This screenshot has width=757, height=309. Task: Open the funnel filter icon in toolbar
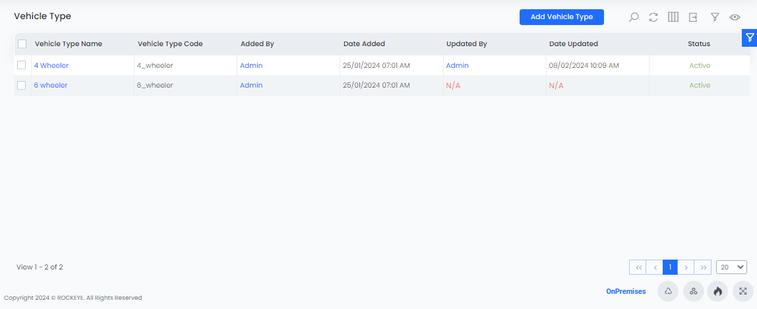point(715,17)
